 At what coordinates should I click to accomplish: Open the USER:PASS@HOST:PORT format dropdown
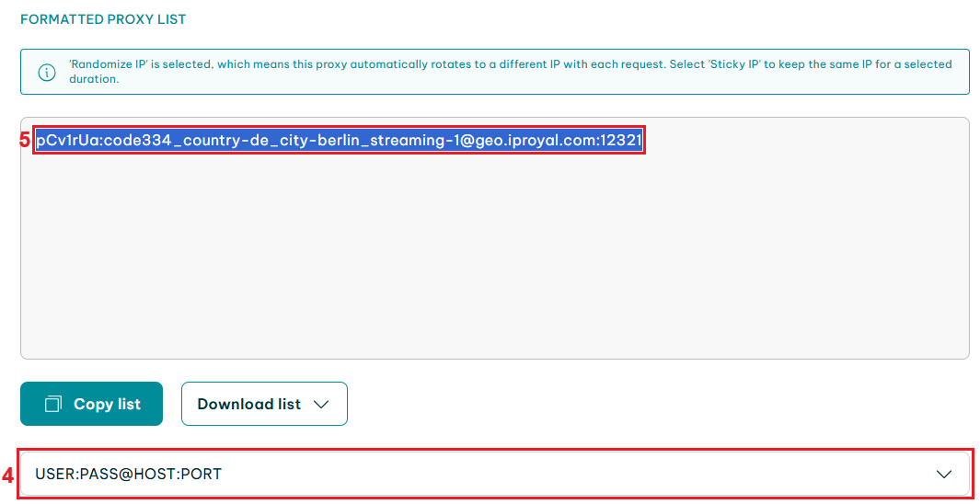click(x=494, y=474)
